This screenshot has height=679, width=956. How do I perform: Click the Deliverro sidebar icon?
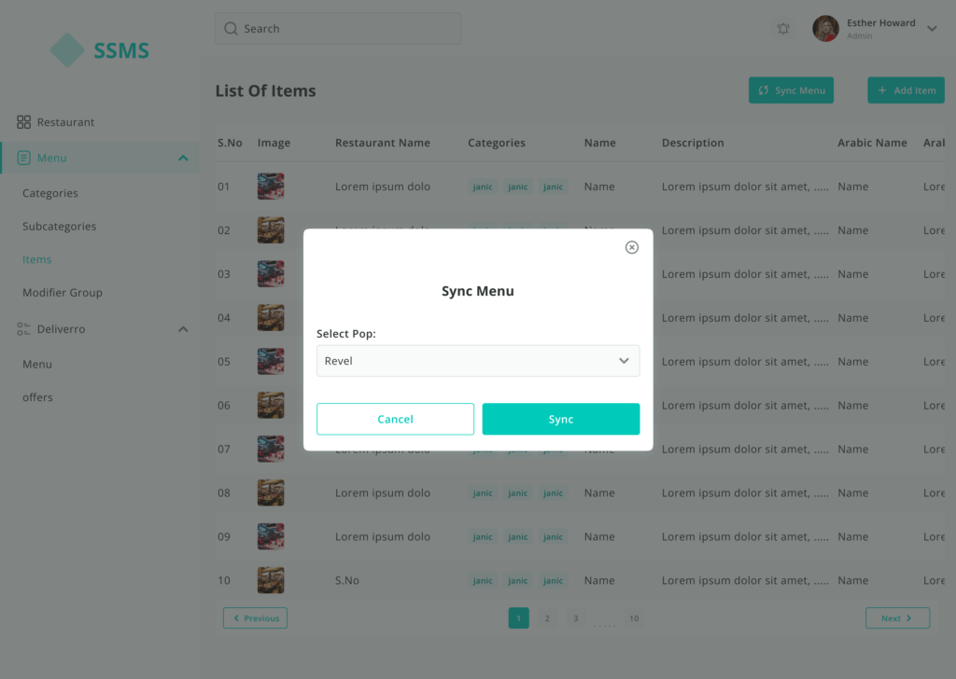pos(24,329)
